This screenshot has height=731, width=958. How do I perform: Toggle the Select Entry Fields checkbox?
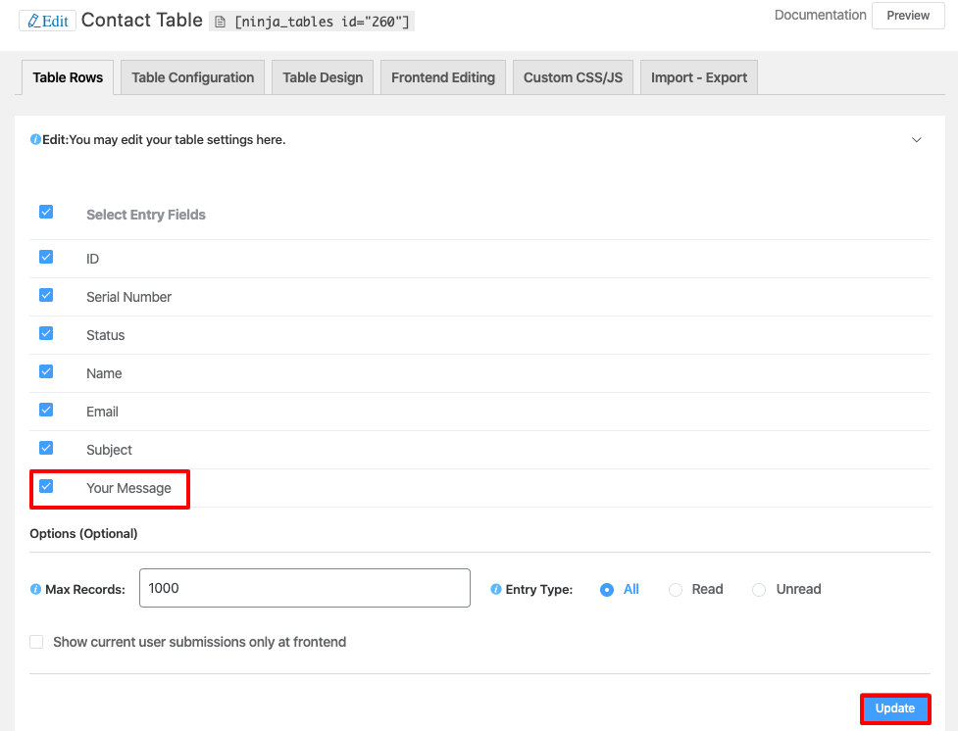tap(46, 213)
